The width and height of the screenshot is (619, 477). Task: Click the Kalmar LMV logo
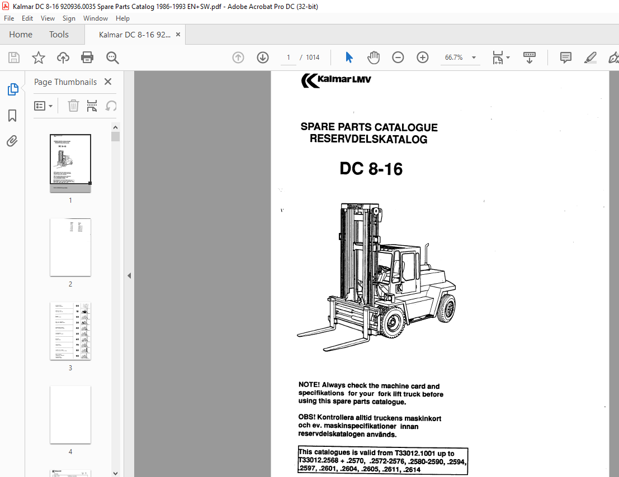[336, 80]
